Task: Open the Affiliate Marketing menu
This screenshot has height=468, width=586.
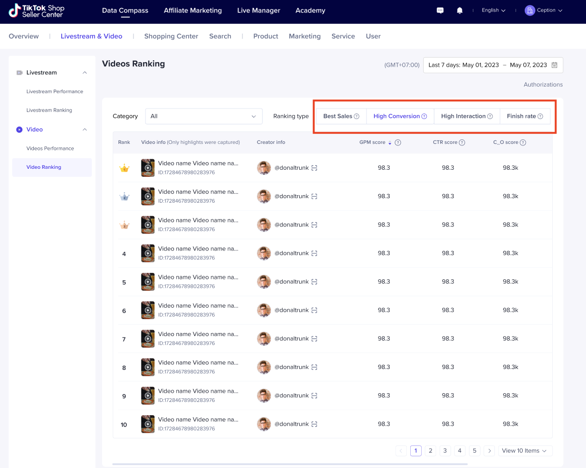Action: (x=193, y=10)
